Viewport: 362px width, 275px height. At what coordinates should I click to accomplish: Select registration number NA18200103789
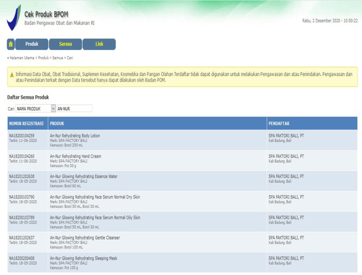pyautogui.click(x=22, y=218)
